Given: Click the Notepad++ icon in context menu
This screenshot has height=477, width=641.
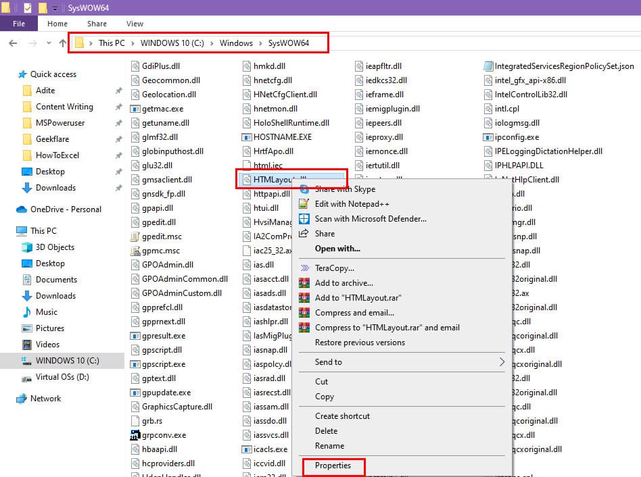Looking at the screenshot, I should tap(304, 204).
